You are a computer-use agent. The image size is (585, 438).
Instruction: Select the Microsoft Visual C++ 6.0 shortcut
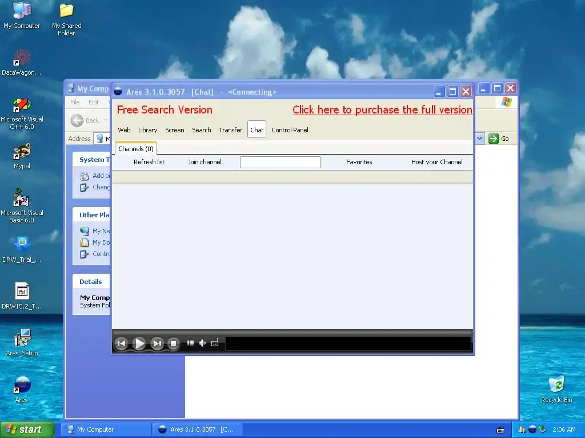coord(22,113)
